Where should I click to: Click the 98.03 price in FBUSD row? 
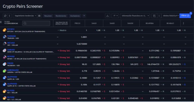tap(84, 64)
